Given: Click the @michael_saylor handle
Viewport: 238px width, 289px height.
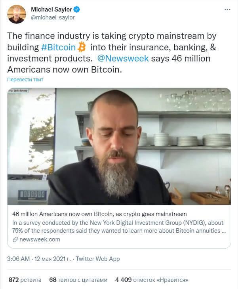Looking at the screenshot, I should point(53,17).
